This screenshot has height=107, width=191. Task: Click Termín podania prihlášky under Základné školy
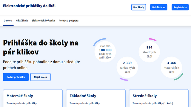pyautogui.click(x=85, y=103)
